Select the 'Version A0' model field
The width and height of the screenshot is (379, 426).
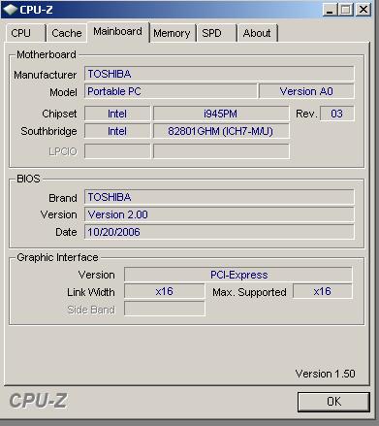(306, 91)
